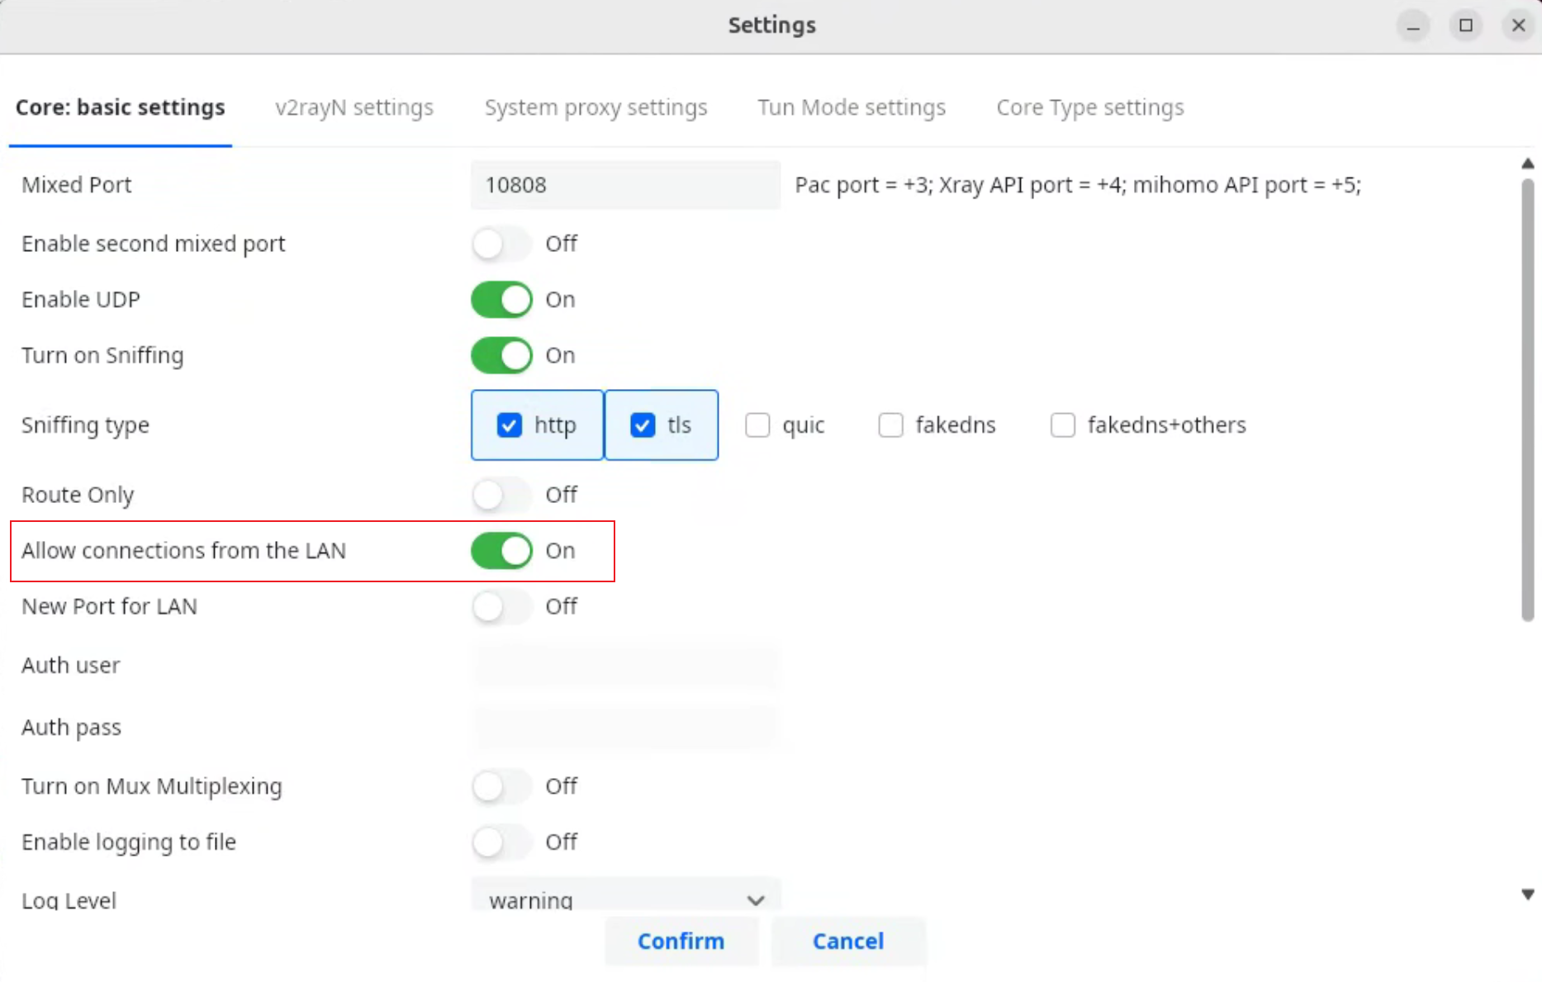Enable the fakedns checkbox

click(890, 425)
